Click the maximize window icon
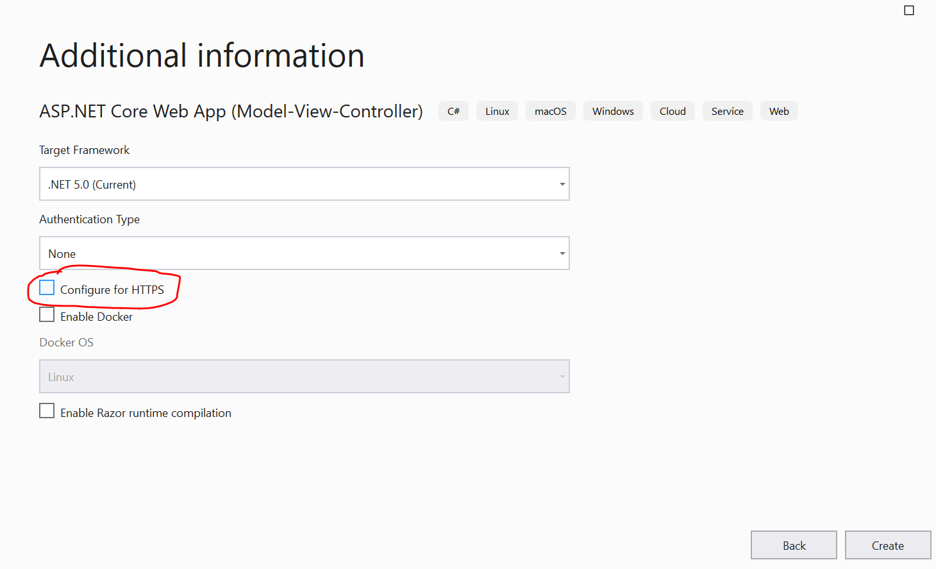The height and width of the screenshot is (569, 936). pos(909,10)
